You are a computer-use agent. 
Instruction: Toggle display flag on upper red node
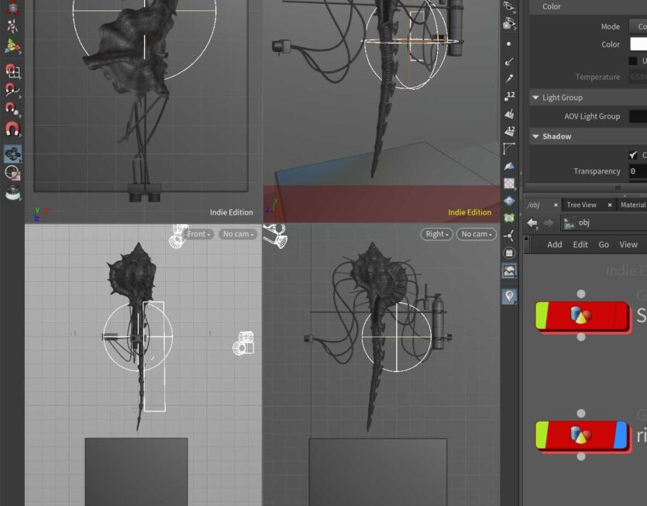(620, 315)
